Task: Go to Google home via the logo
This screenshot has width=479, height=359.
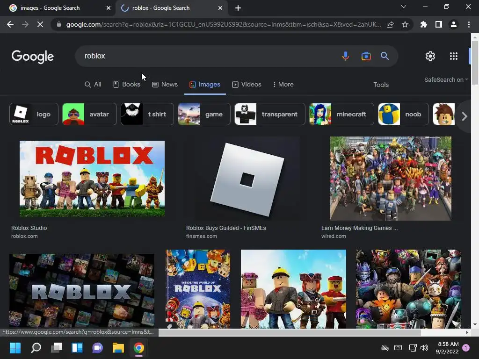Action: (x=33, y=57)
